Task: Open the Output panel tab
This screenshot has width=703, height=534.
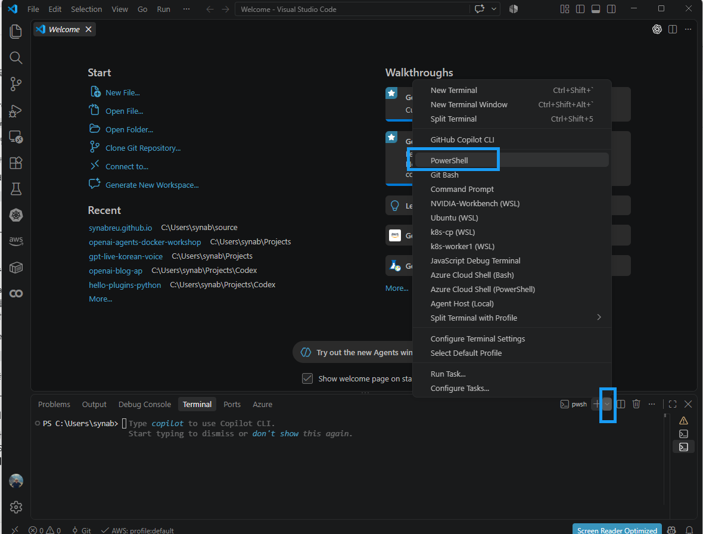Action: [94, 404]
